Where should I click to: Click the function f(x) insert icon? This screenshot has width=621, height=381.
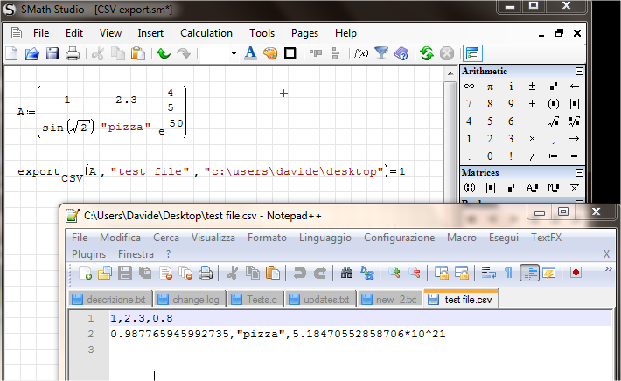point(360,53)
